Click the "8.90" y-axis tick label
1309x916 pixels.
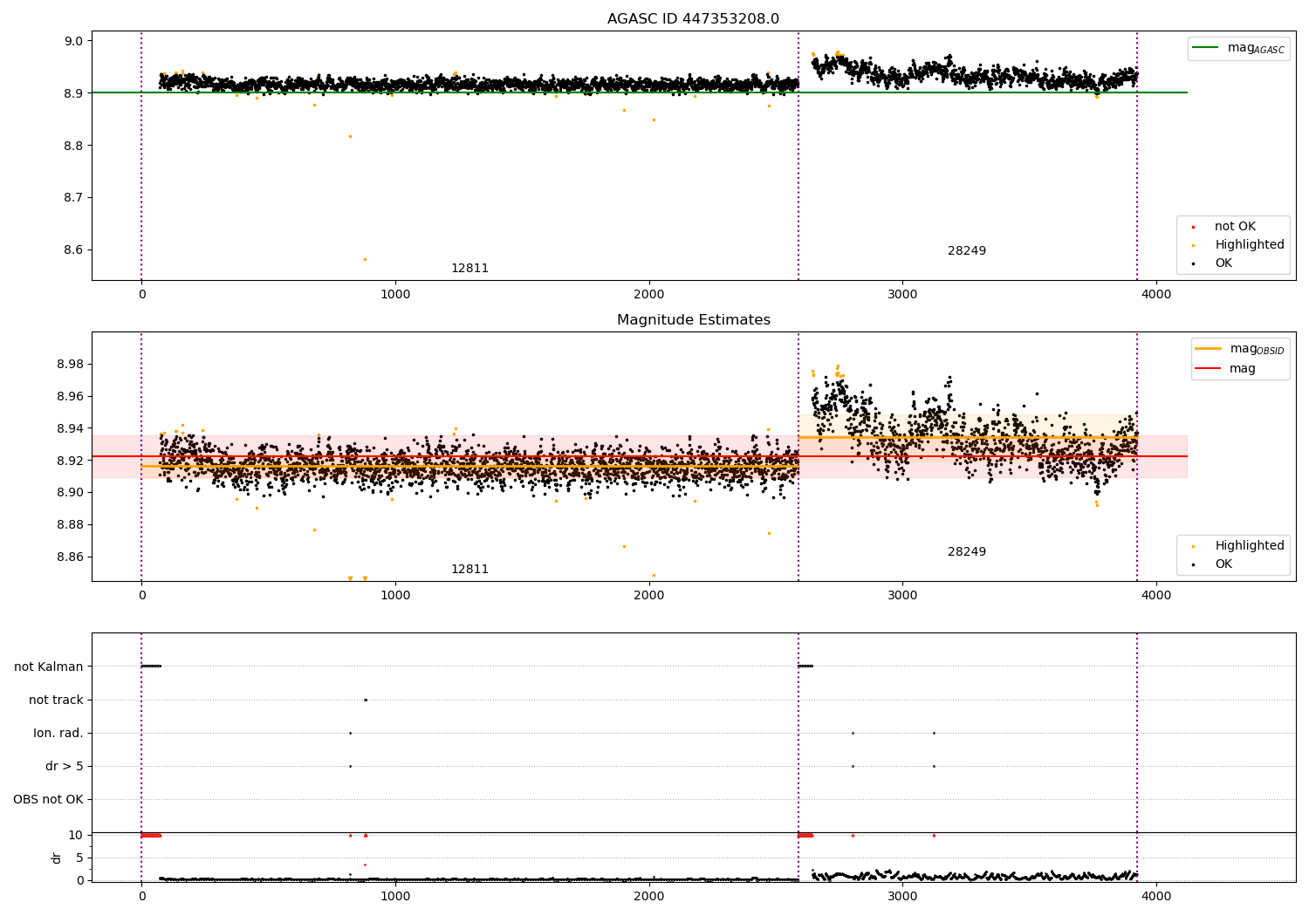tap(70, 493)
